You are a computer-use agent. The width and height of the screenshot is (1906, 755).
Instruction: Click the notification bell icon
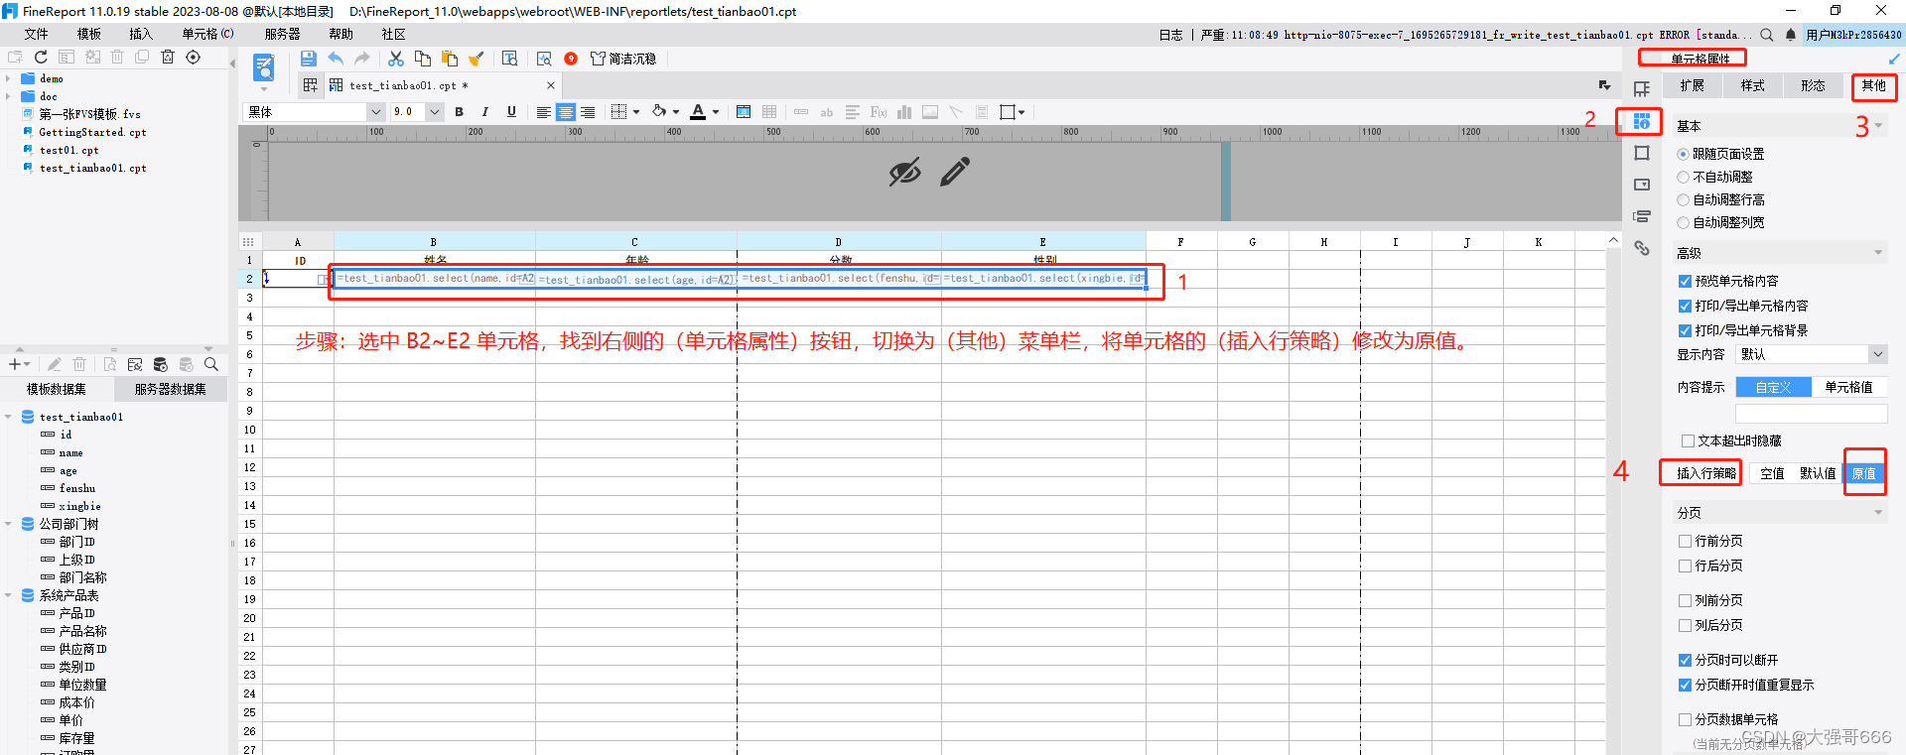tap(1791, 35)
